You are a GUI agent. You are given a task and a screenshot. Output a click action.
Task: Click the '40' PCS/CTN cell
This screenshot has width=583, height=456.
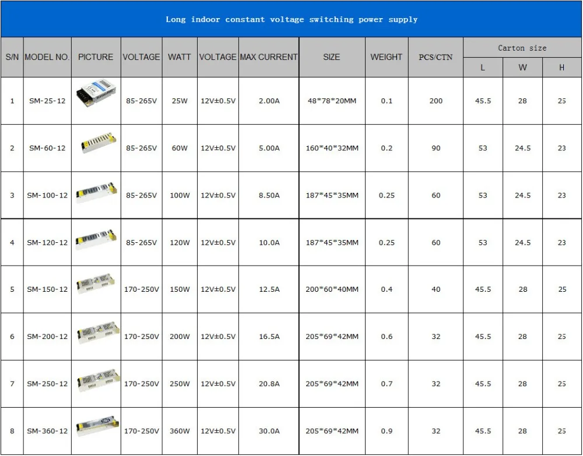point(436,289)
